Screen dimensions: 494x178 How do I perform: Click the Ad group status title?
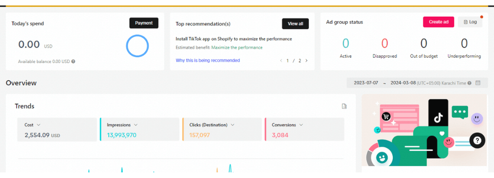tap(344, 22)
